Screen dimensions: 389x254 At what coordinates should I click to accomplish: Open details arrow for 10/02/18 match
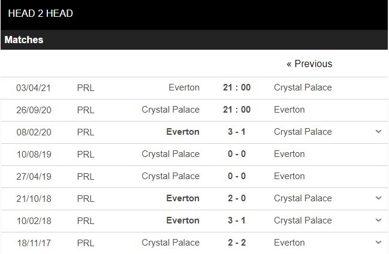378,220
